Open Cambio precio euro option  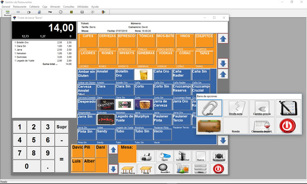pos(262,108)
